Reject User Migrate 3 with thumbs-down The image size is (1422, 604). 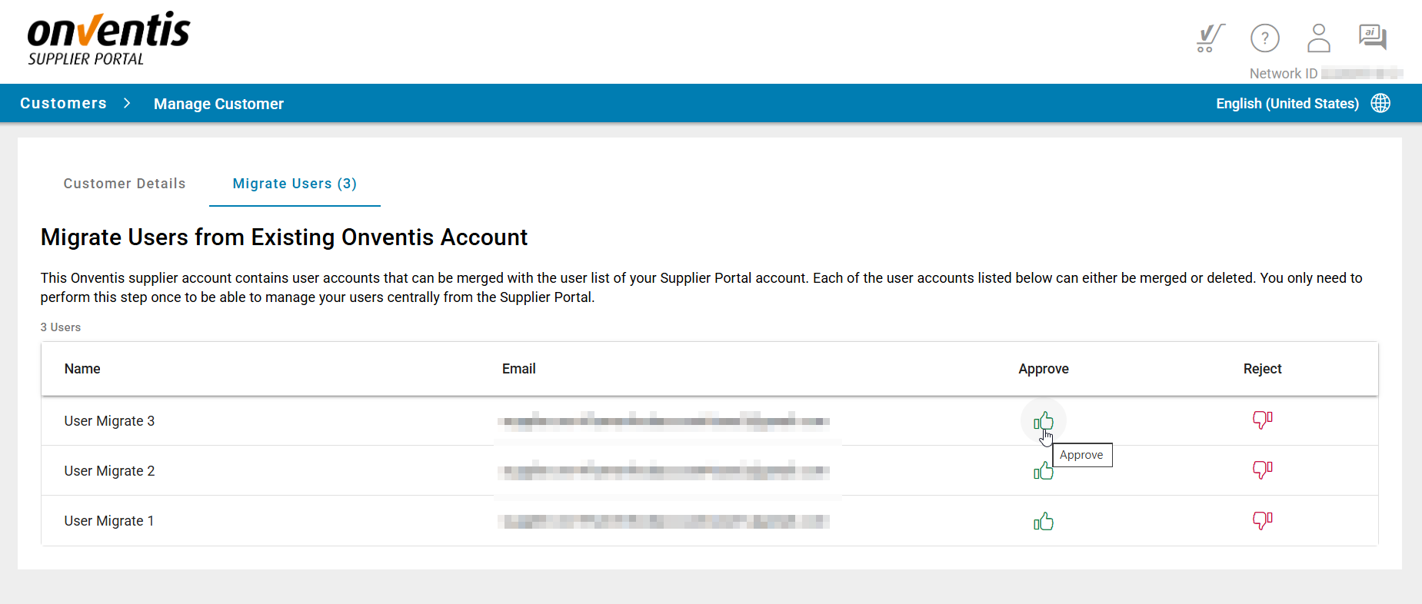[1262, 420]
